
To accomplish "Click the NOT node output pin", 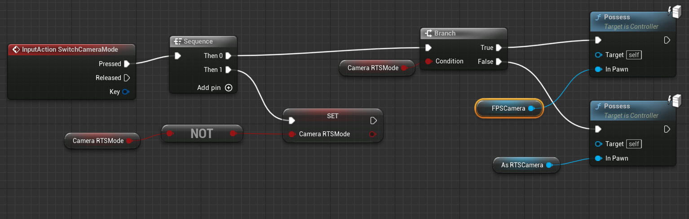I will pyautogui.click(x=233, y=134).
